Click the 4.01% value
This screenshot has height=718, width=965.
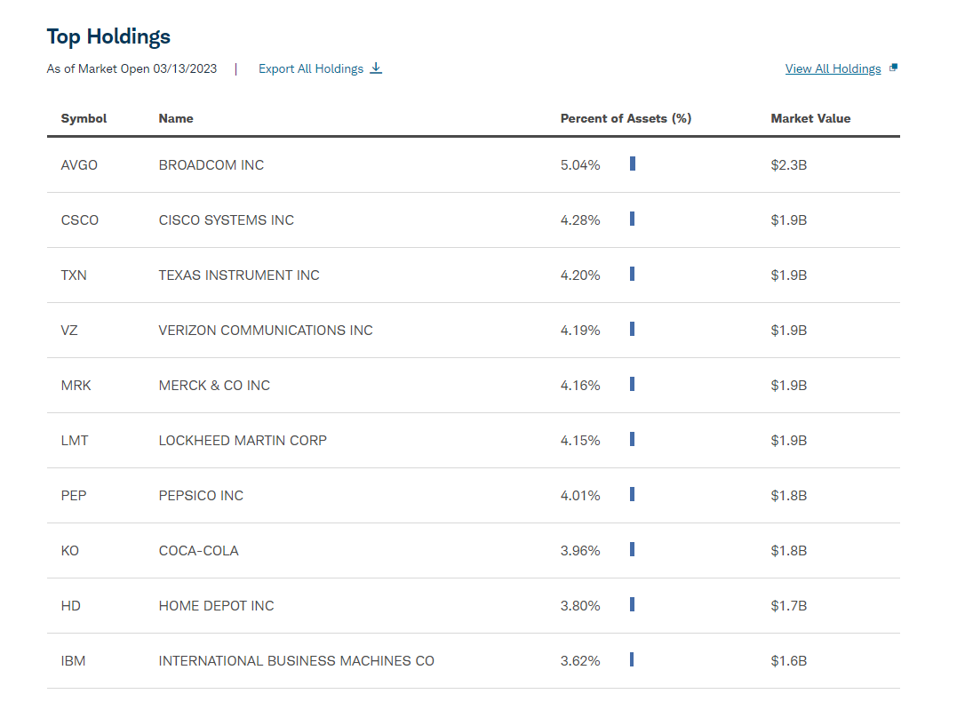coord(580,495)
